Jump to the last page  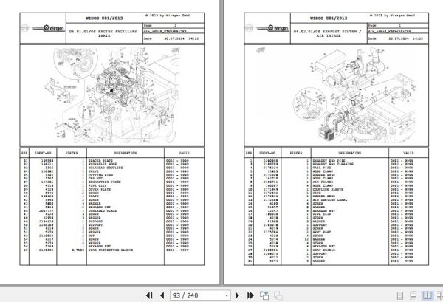(250, 295)
